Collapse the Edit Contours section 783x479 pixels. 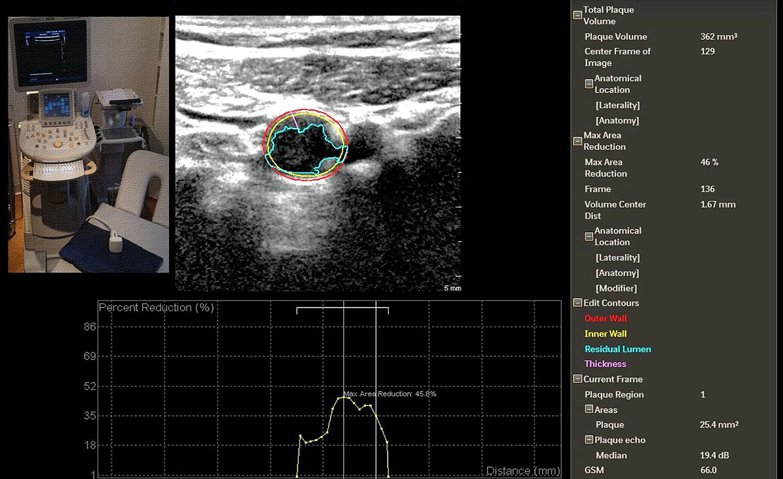point(577,303)
